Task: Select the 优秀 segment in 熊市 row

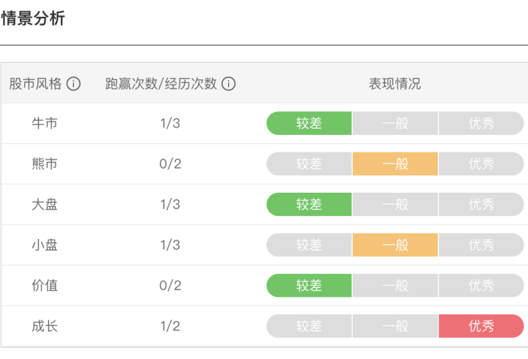Action: [x=481, y=164]
